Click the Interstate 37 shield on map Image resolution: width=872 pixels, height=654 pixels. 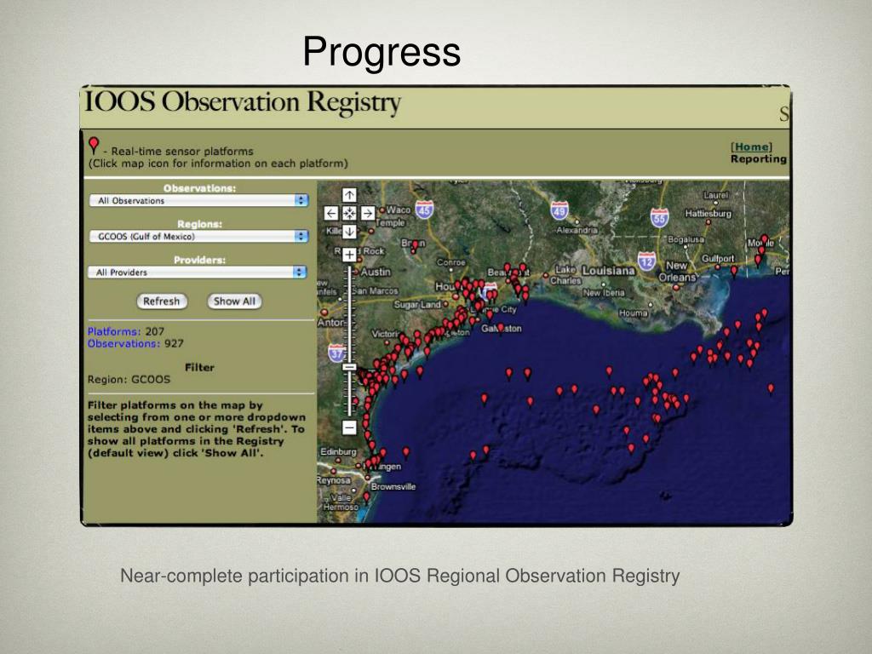pos(336,353)
